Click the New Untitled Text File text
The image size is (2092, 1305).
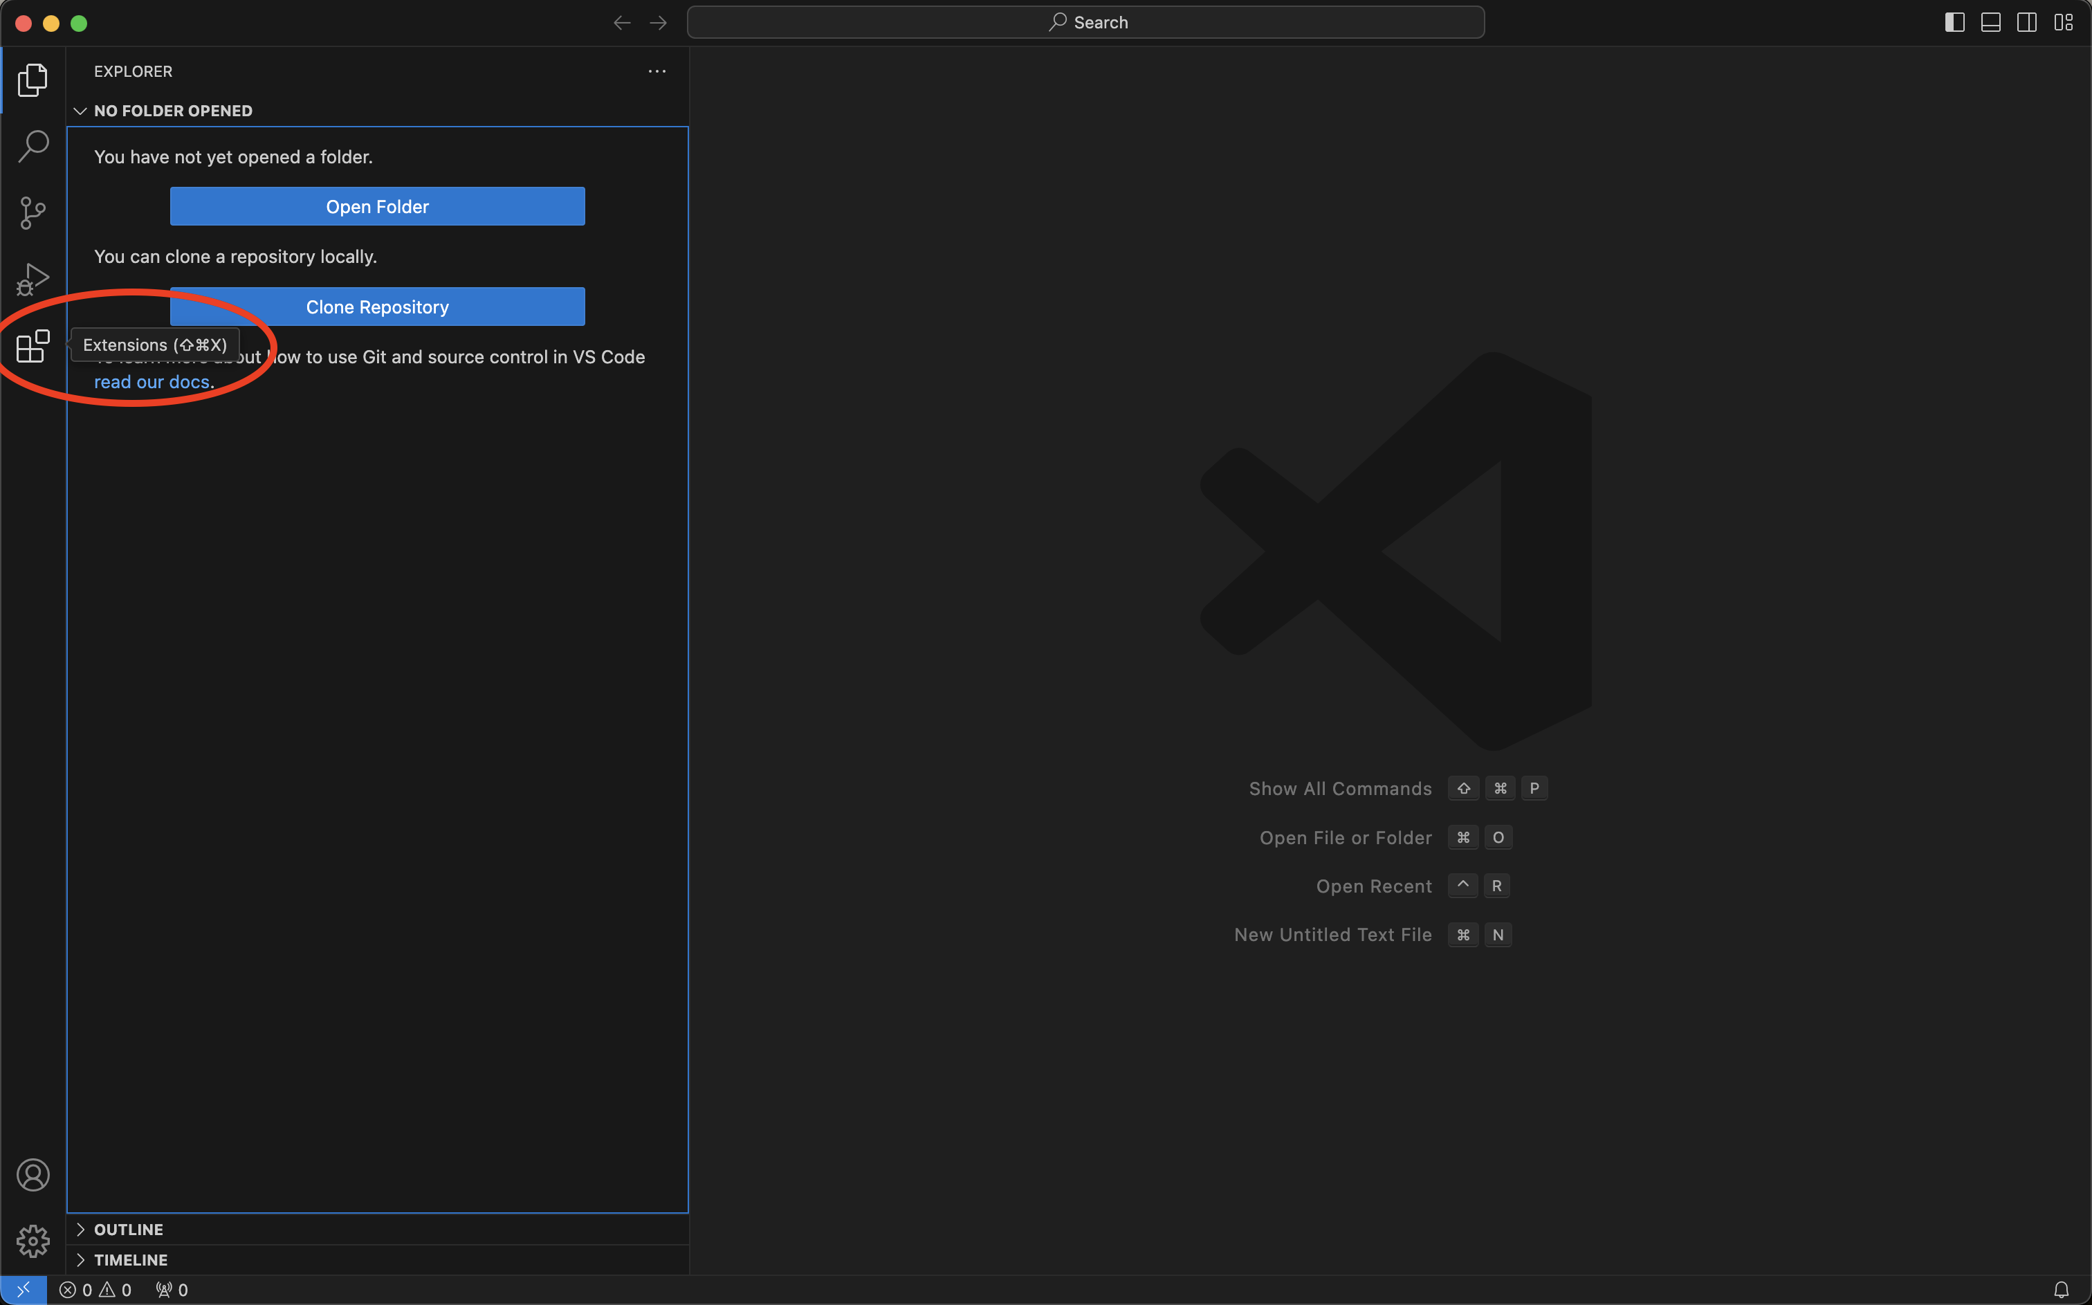tap(1333, 935)
